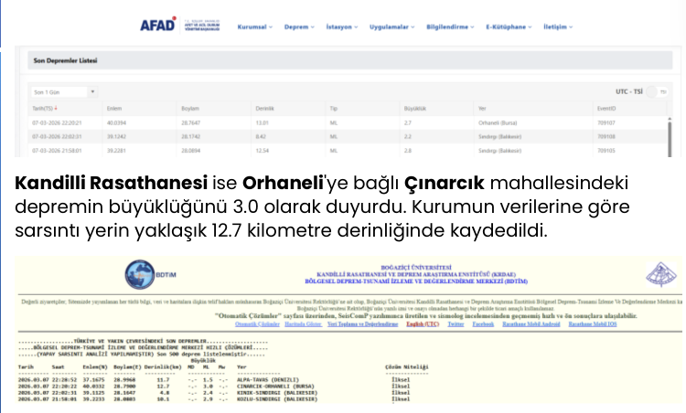Expand the Deprem menu

[298, 26]
